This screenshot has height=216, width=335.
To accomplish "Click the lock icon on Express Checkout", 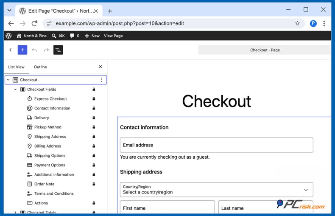I will [x=94, y=99].
